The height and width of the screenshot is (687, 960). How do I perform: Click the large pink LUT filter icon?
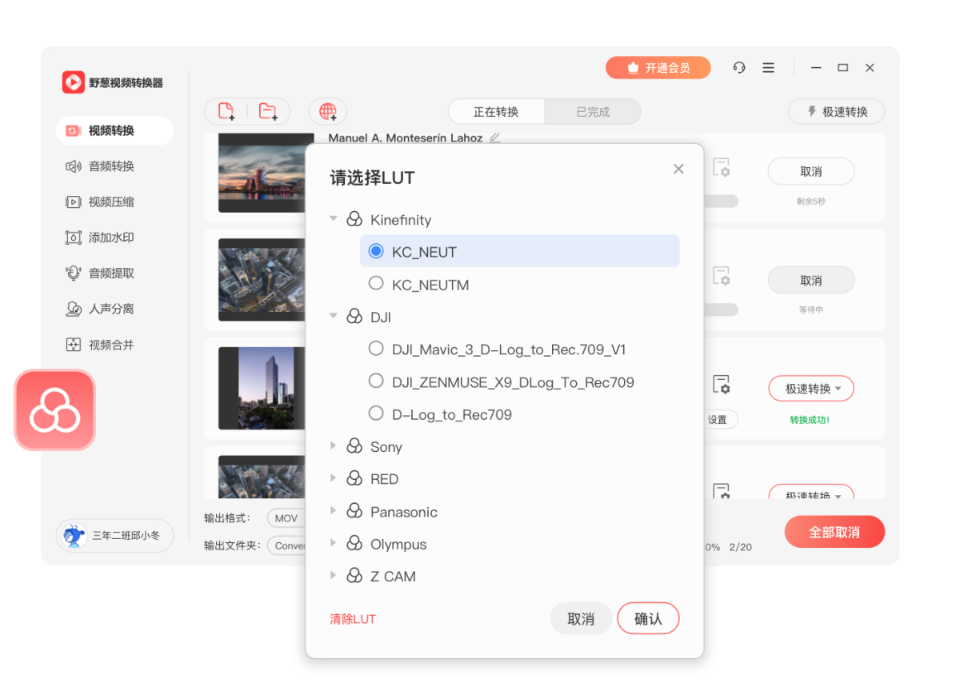[54, 410]
